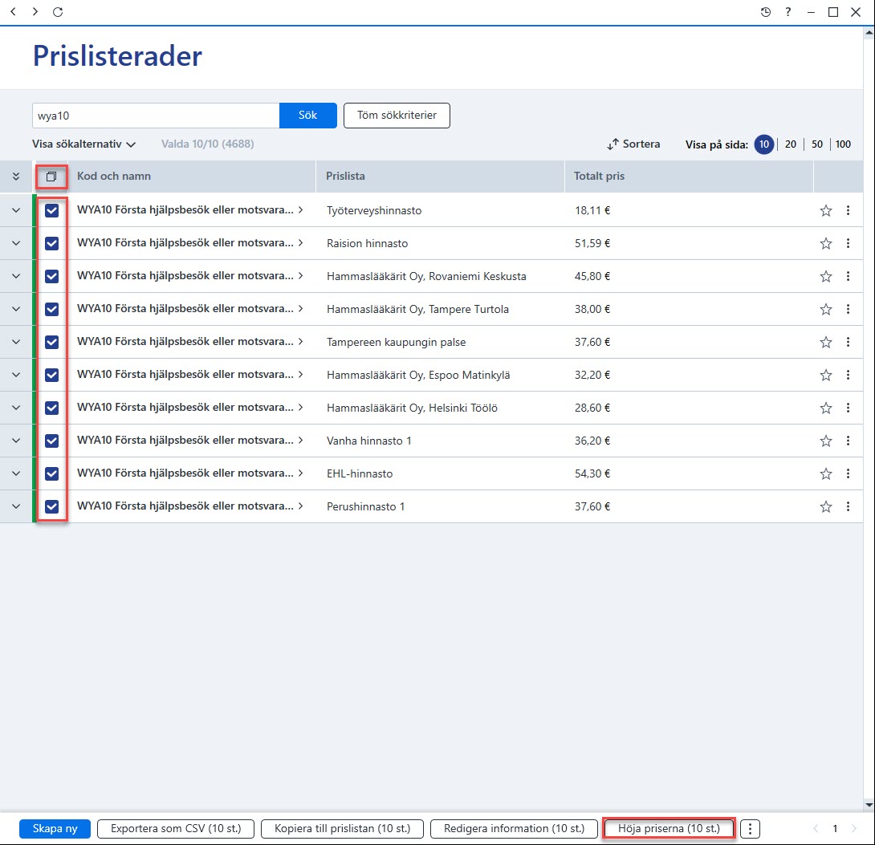This screenshot has height=845, width=875.
Task: Expand all rows with double chevron
Action: 15,177
